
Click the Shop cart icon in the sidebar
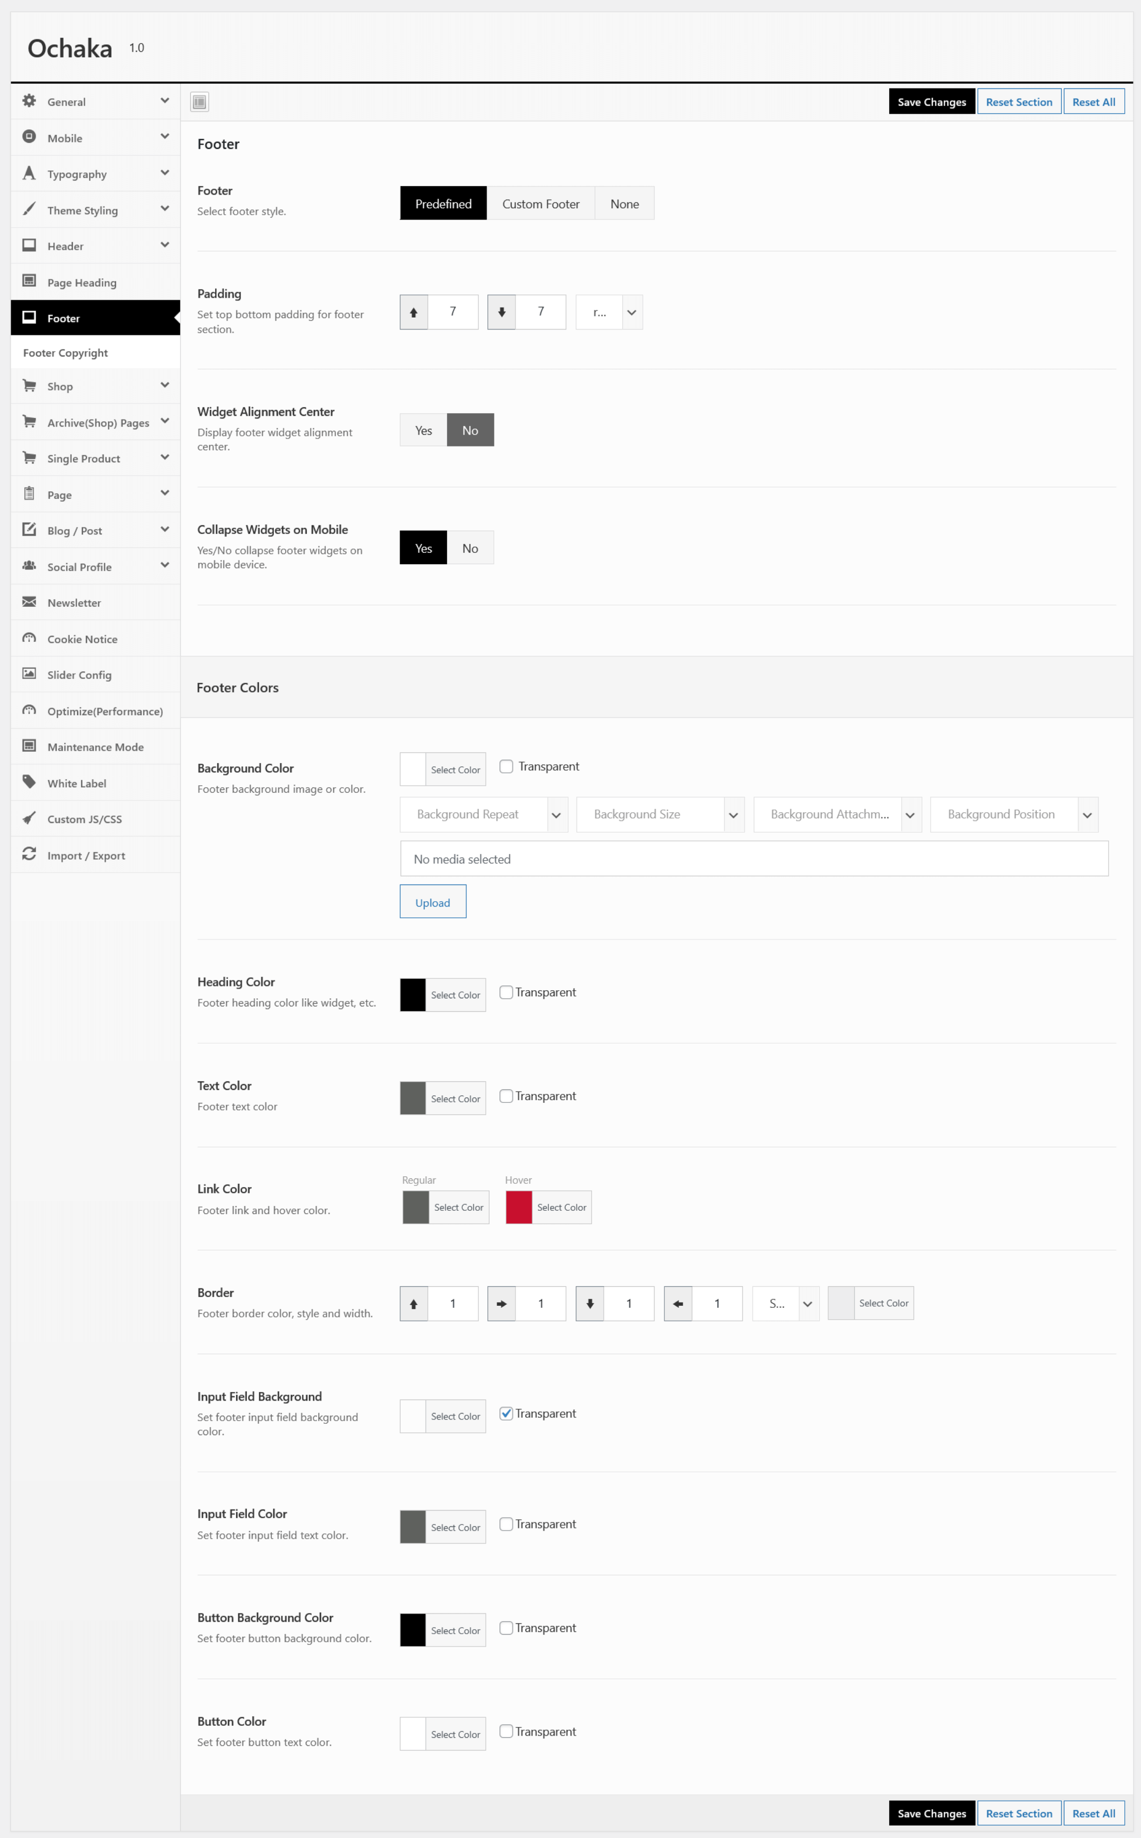[x=30, y=386]
